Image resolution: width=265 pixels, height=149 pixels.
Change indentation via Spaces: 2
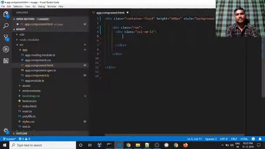tap(211, 139)
